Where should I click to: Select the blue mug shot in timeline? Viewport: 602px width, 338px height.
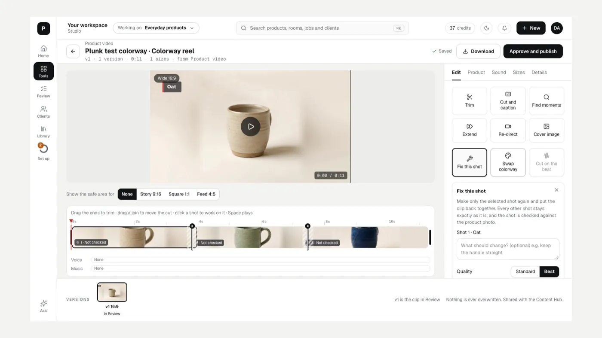pyautogui.click(x=369, y=238)
